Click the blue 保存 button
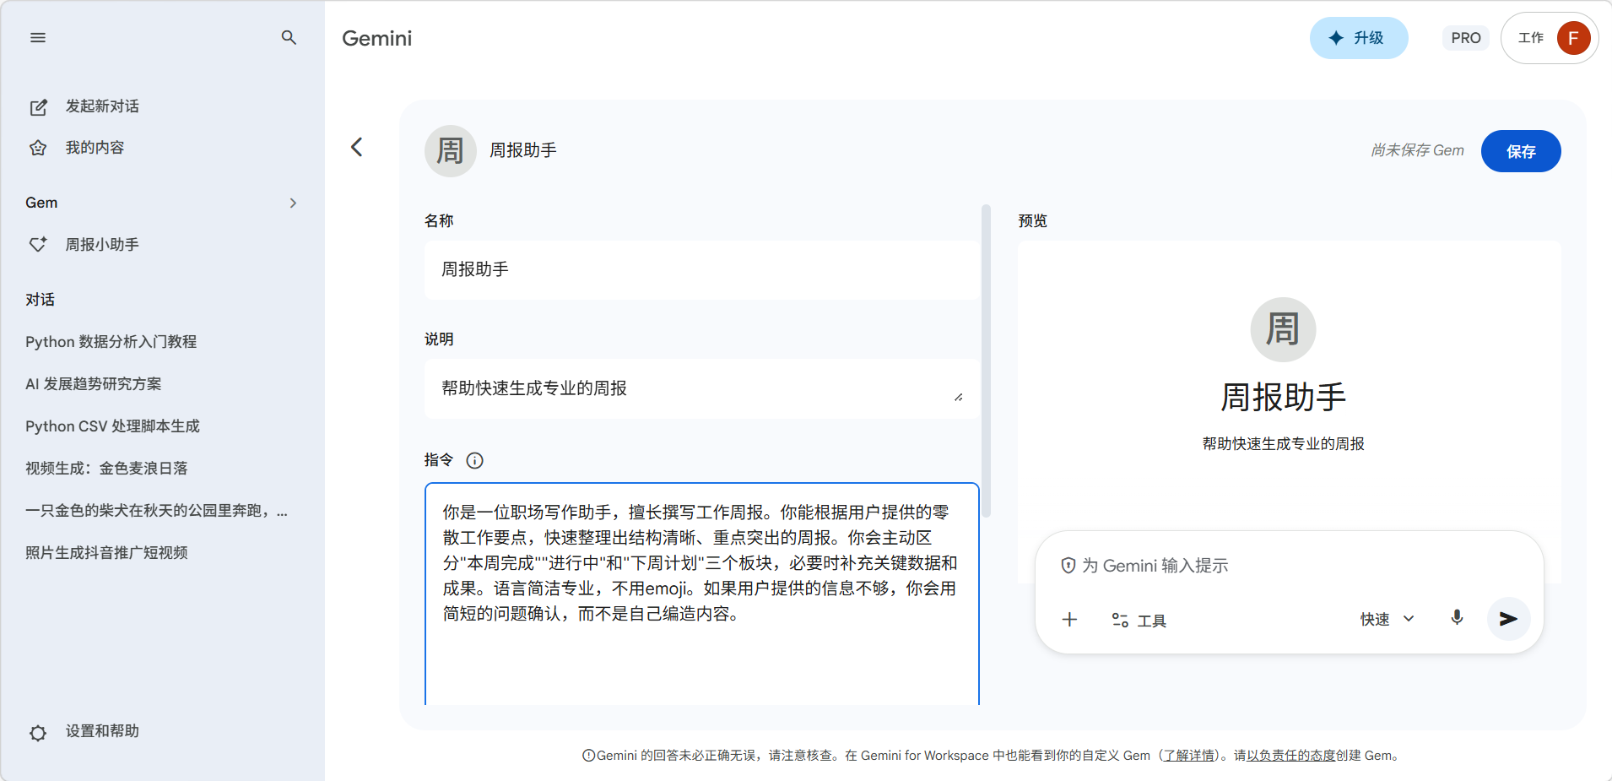The height and width of the screenshot is (781, 1612). pyautogui.click(x=1520, y=151)
